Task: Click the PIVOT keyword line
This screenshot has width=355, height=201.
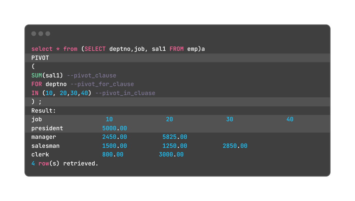Action: point(177,58)
